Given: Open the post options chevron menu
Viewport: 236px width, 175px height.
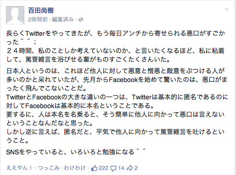Looking at the screenshot, I should [x=227, y=10].
